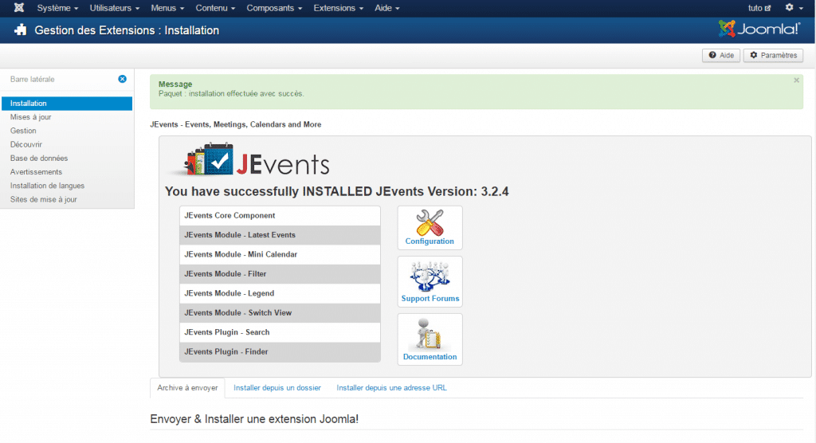The image size is (816, 443).
Task: Dismiss the green success message
Action: (796, 80)
